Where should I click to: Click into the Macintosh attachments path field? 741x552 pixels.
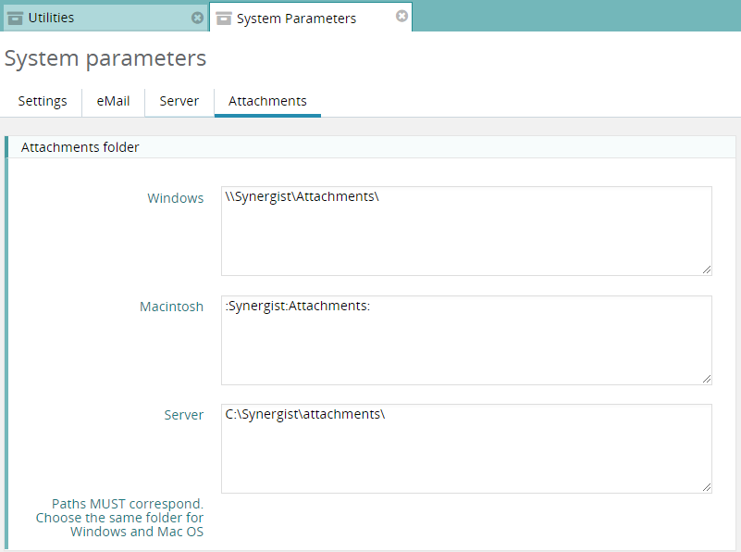pyautogui.click(x=466, y=340)
